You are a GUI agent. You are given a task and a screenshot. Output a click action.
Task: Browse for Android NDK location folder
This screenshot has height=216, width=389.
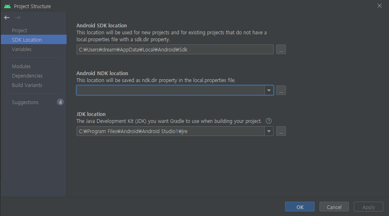pyautogui.click(x=281, y=90)
